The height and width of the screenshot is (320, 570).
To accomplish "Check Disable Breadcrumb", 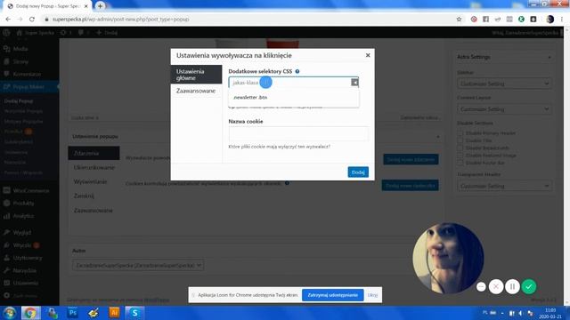I will [x=460, y=148].
